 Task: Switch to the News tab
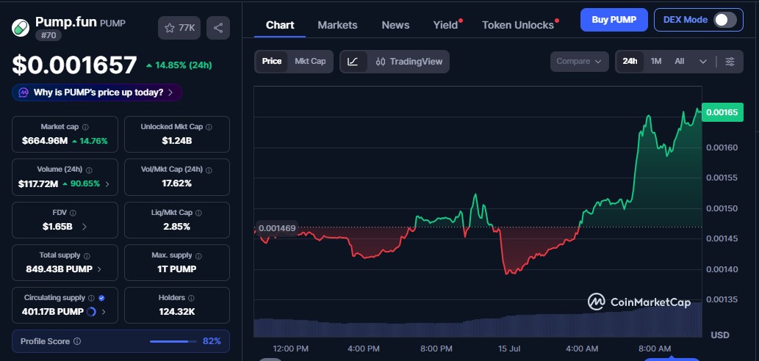pyautogui.click(x=395, y=25)
